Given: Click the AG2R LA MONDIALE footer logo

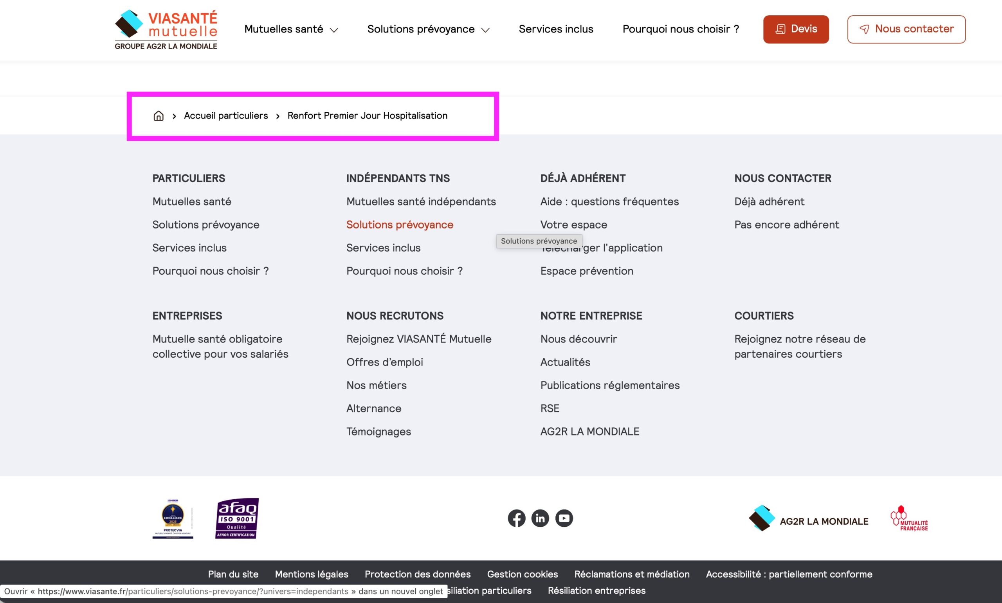Looking at the screenshot, I should coord(808,518).
